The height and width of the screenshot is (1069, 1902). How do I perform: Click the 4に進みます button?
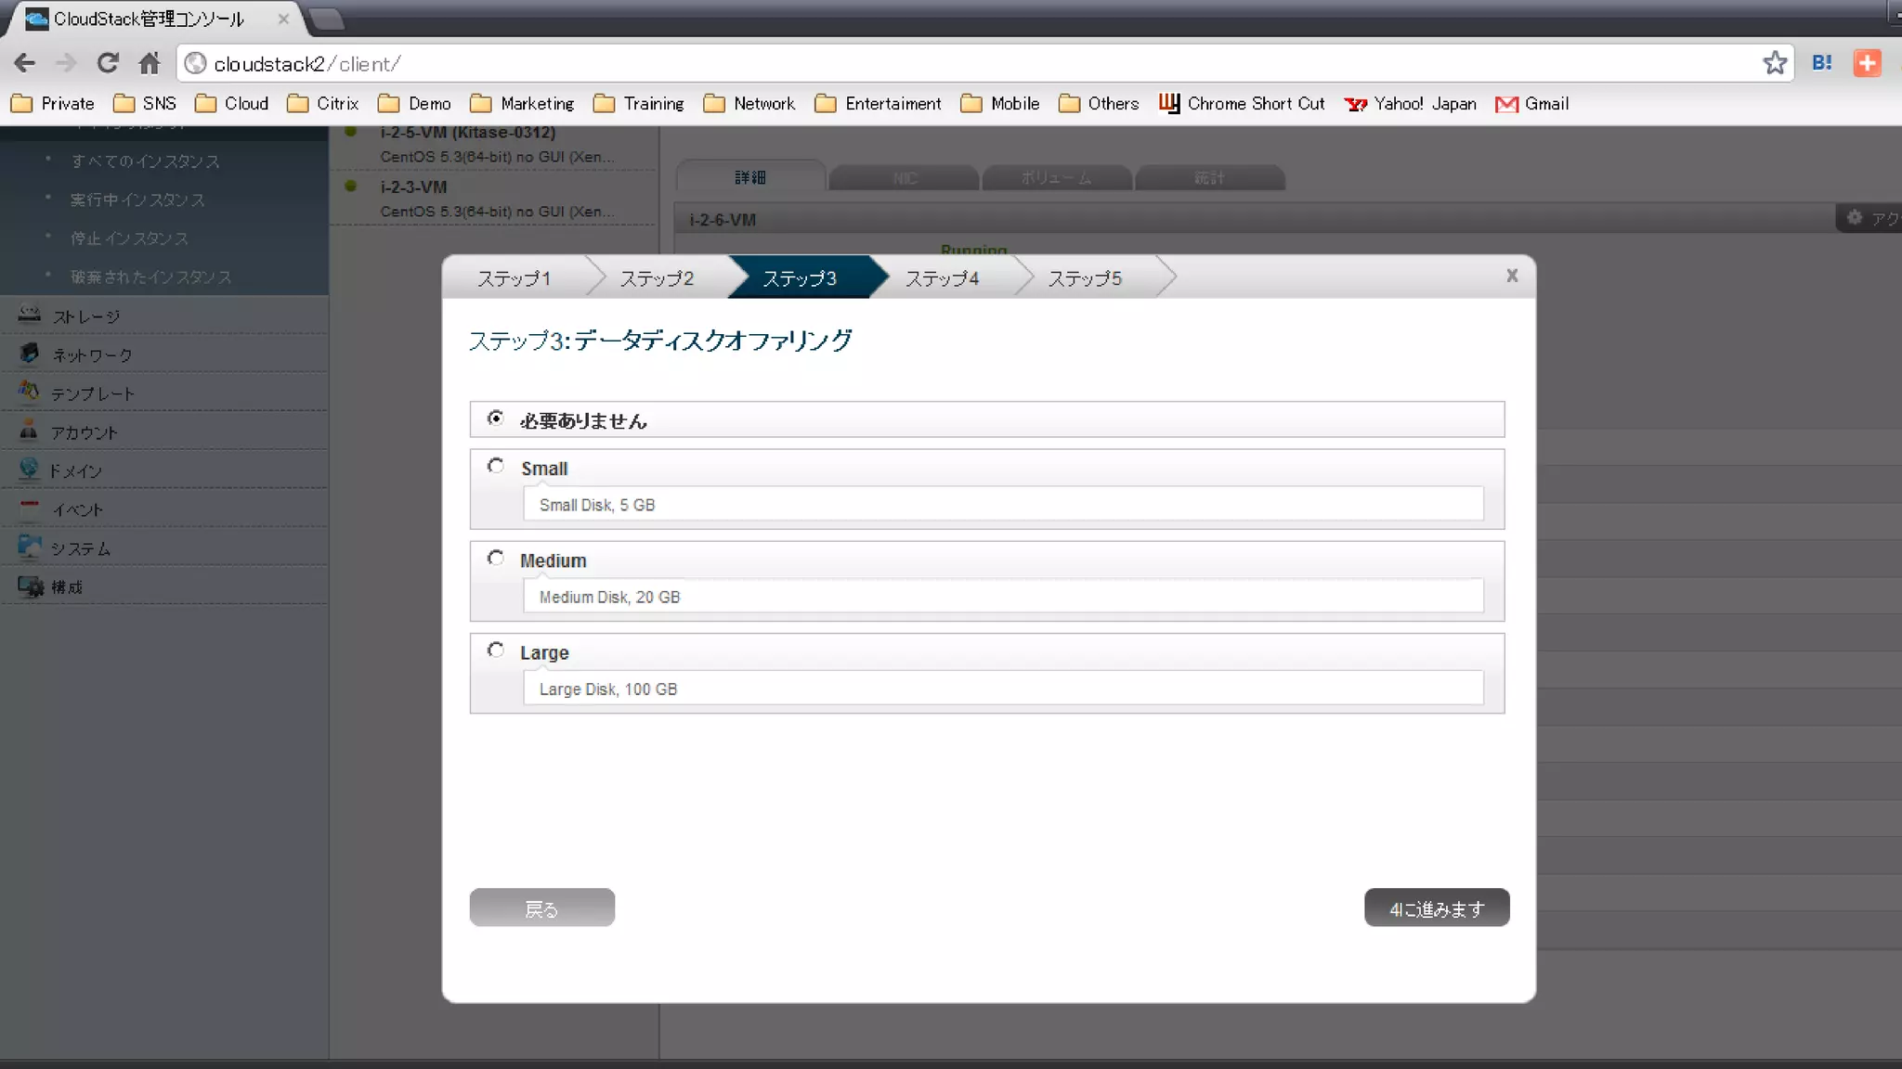1437,908
